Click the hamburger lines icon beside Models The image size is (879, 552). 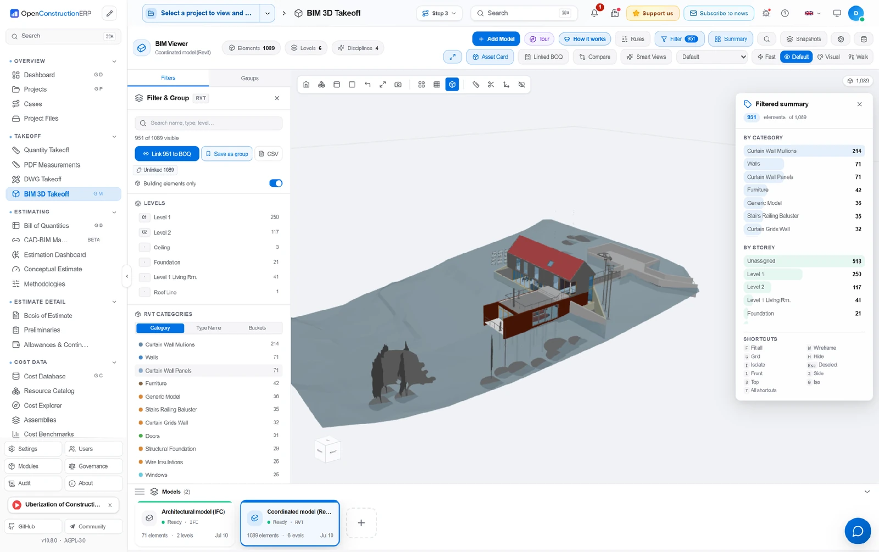click(x=140, y=492)
